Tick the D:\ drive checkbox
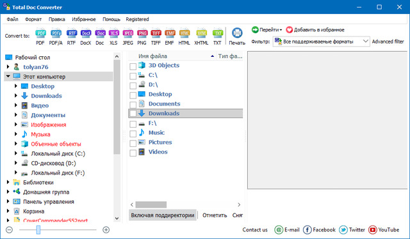Viewport: 410px width, 239px height. [x=133, y=86]
